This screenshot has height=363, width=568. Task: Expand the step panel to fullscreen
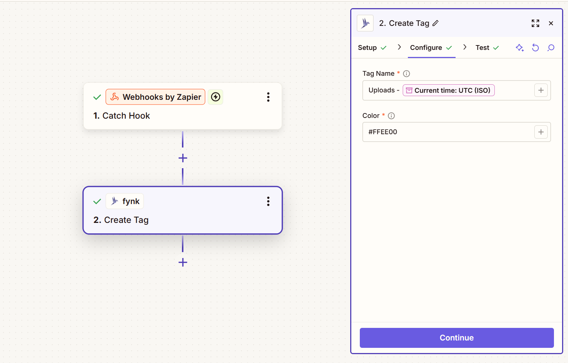pyautogui.click(x=535, y=23)
